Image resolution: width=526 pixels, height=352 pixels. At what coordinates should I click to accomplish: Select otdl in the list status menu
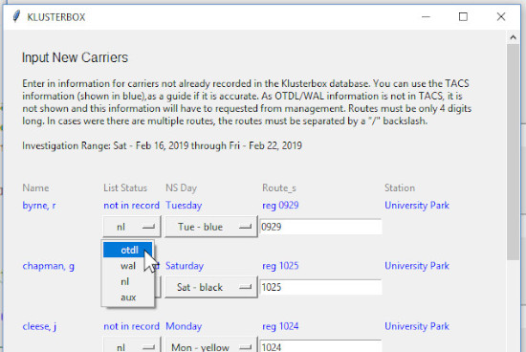coord(128,250)
